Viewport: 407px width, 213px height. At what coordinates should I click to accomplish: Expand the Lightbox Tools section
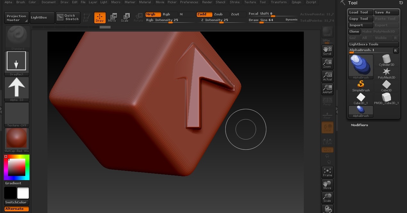click(x=374, y=44)
